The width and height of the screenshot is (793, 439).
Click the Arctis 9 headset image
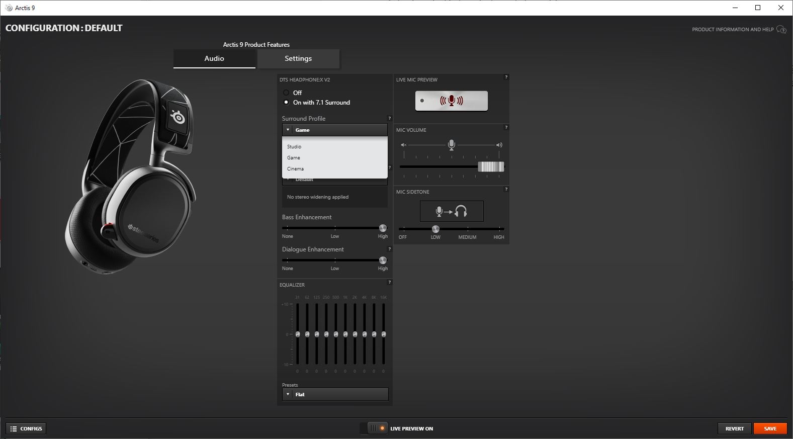131,176
